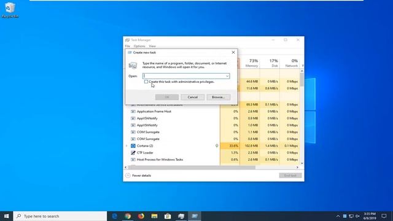393x221 pixels.
Task: Select the Cortana (2) process row
Action: [x=212, y=146]
